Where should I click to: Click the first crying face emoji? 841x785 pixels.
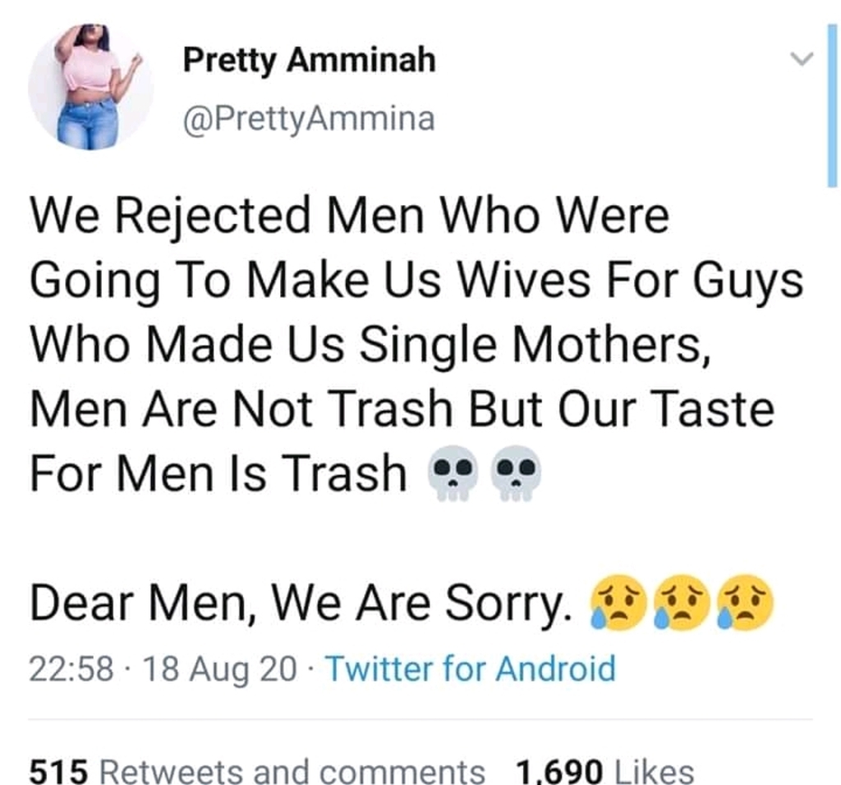pyautogui.click(x=618, y=602)
